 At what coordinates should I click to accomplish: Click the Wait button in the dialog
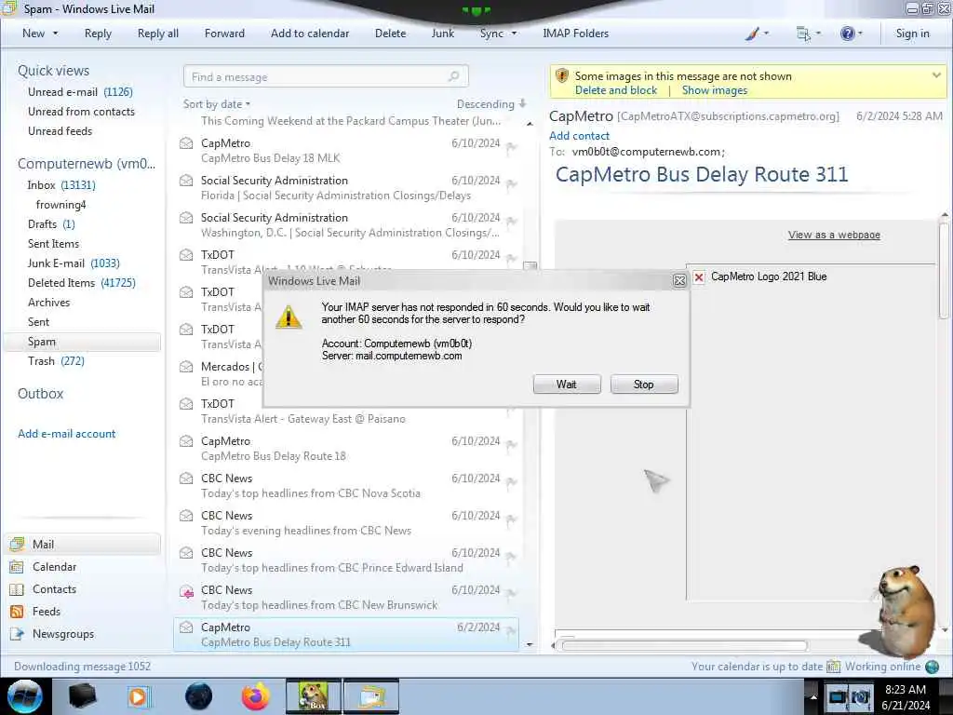tap(567, 384)
